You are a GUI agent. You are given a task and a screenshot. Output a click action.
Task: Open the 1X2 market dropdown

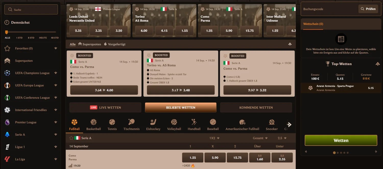(x=214, y=138)
